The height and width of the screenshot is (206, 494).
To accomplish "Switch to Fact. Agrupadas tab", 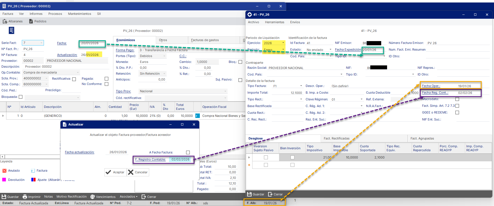I will (449, 138).
